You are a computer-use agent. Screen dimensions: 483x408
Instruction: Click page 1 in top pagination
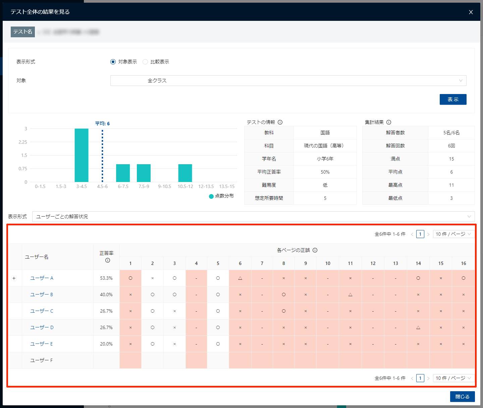tap(420, 234)
